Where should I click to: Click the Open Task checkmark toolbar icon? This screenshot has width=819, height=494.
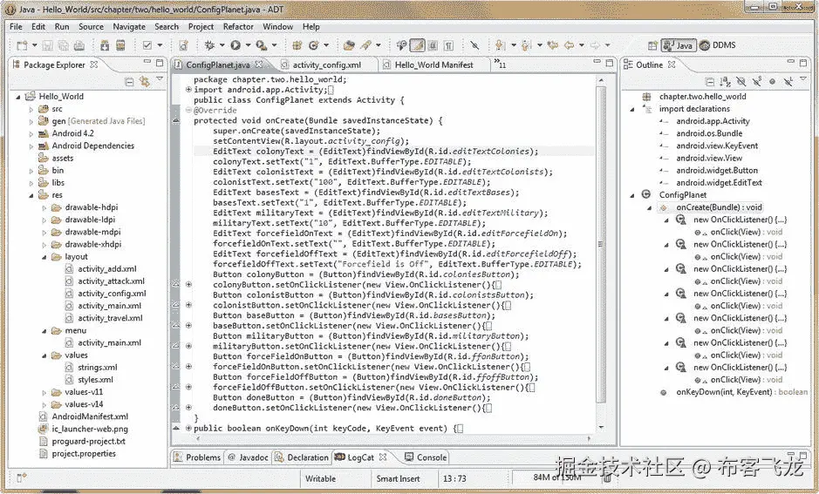147,45
